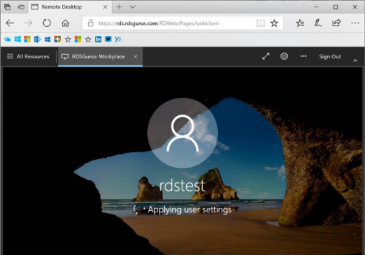Go to the browser Home page

[x=65, y=23]
